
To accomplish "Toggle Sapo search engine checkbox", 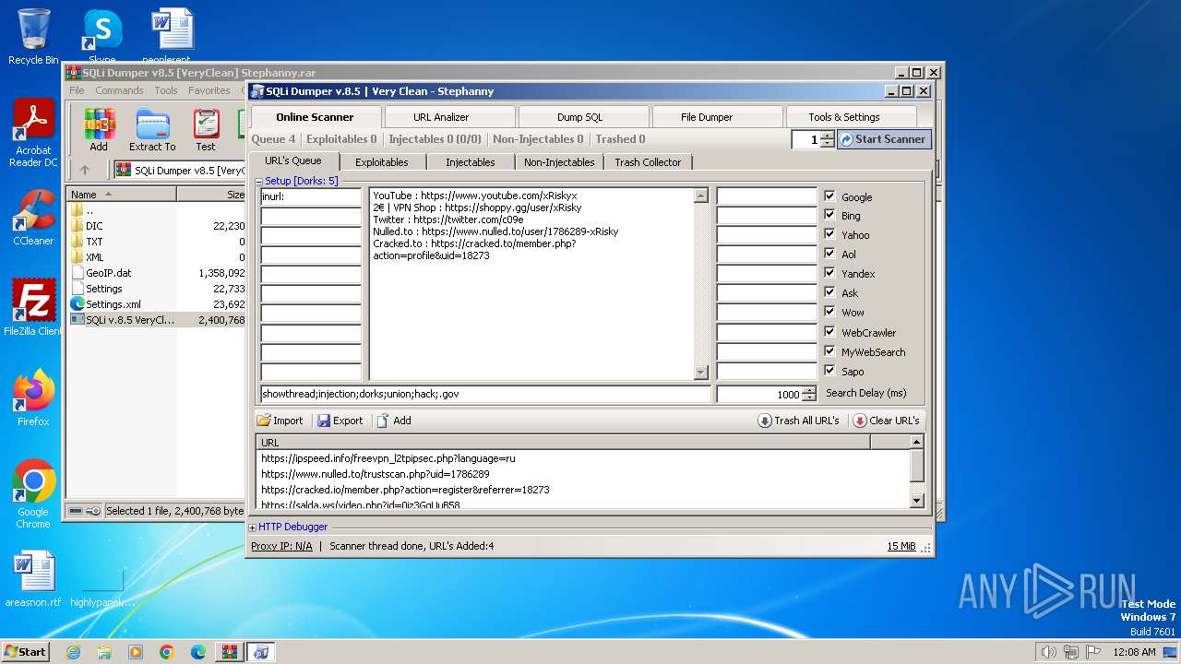I will tap(829, 371).
